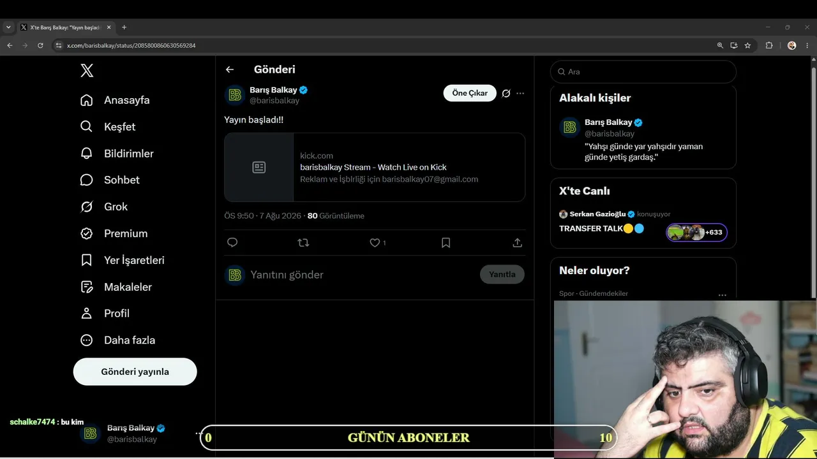Click the Grok icon on the post
This screenshot has width=817, height=459.
506,93
